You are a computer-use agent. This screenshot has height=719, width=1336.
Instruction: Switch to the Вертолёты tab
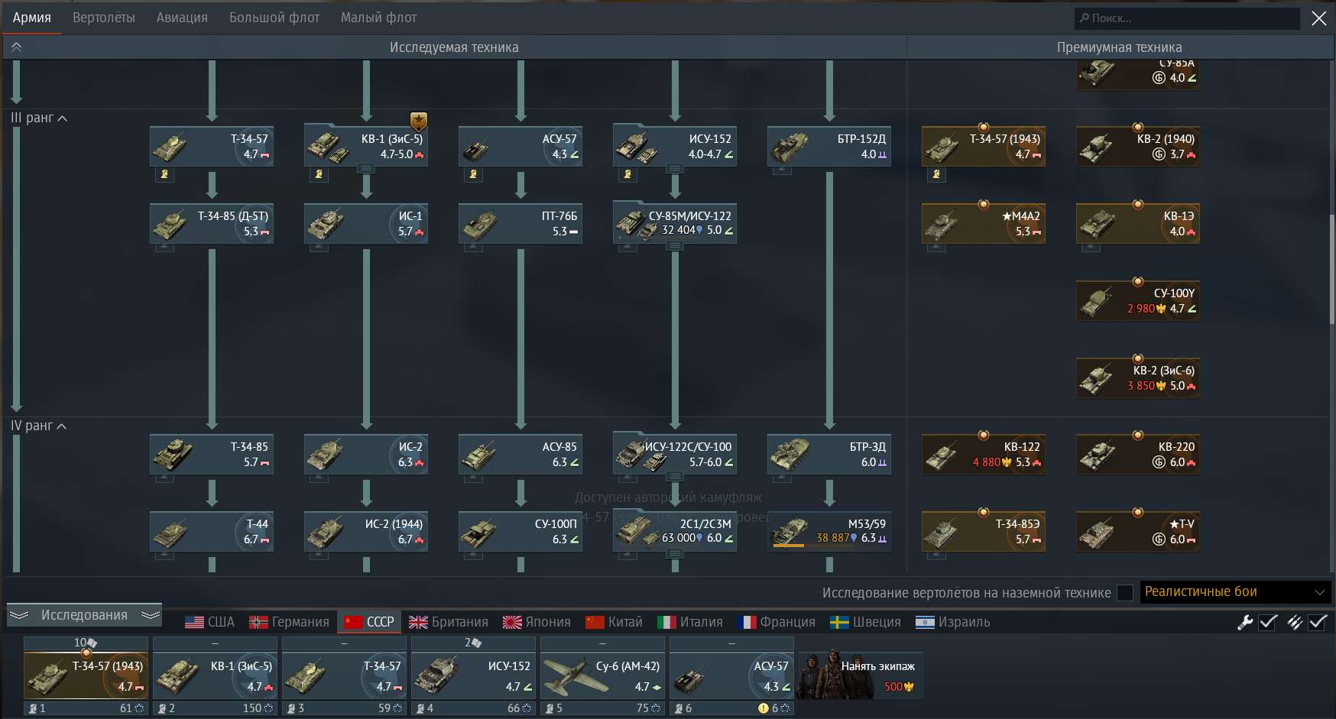(104, 18)
